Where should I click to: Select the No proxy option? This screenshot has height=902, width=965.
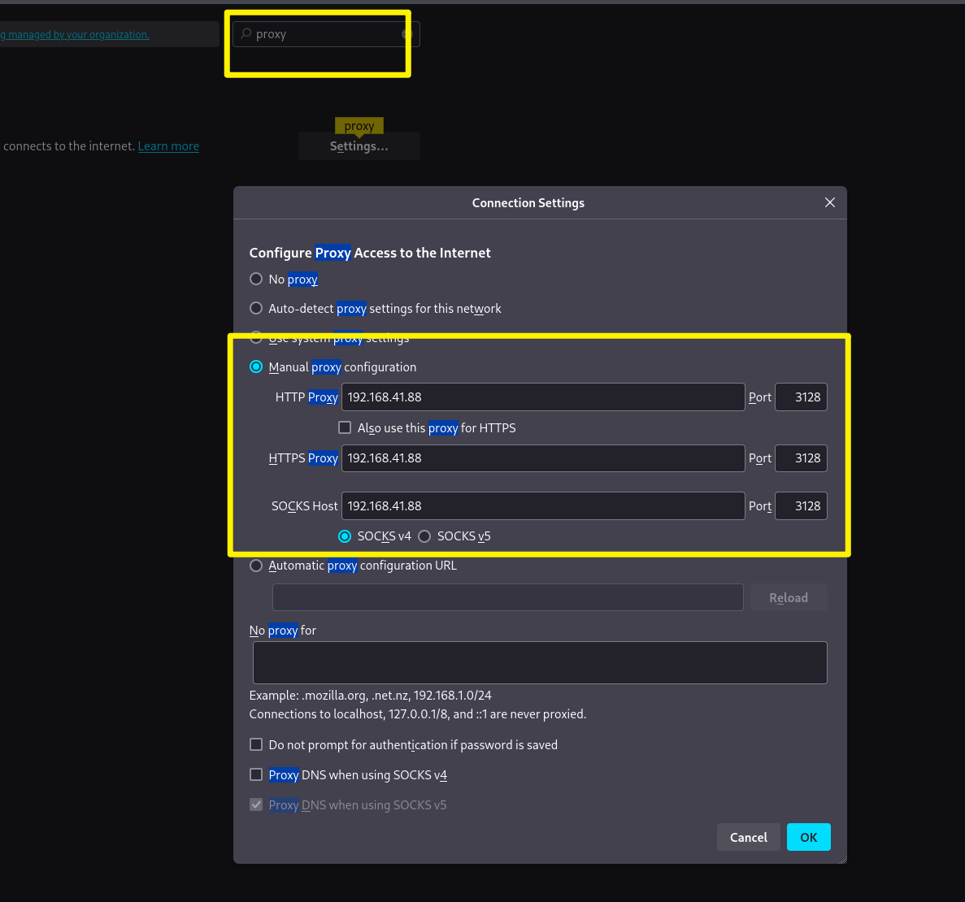click(x=256, y=280)
